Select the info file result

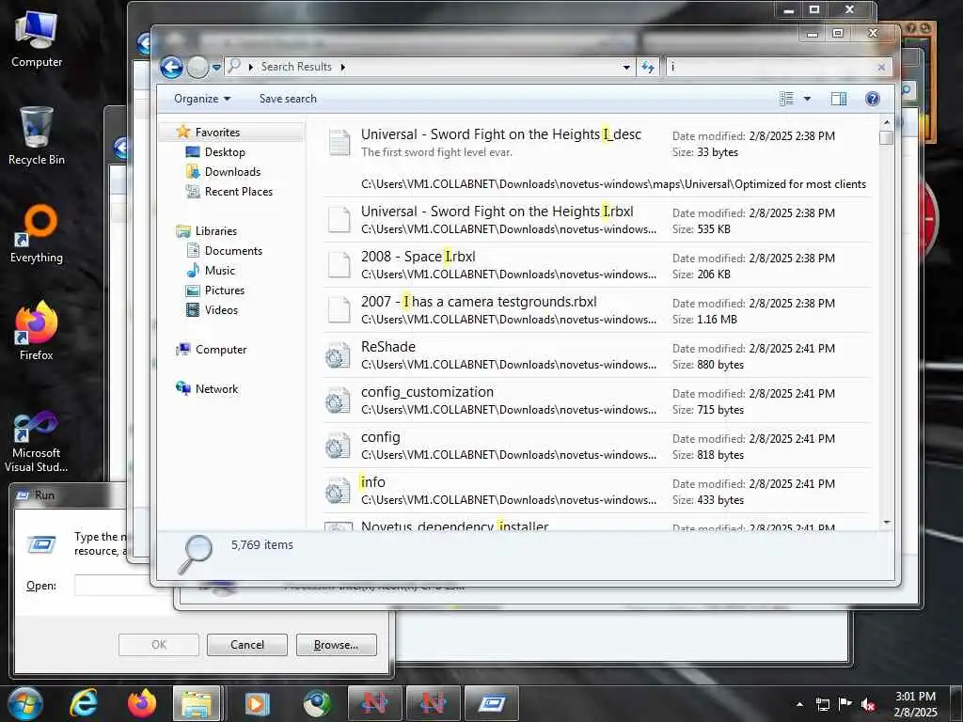[x=597, y=491]
